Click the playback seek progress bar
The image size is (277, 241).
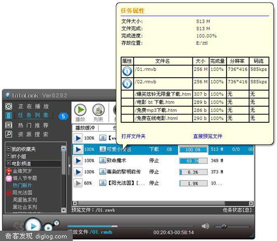130,226
